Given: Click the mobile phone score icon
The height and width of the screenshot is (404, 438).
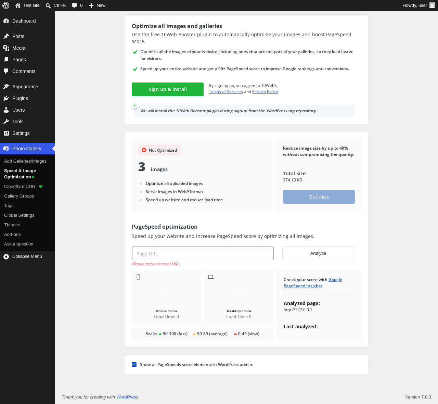Looking at the screenshot, I should coord(138,277).
